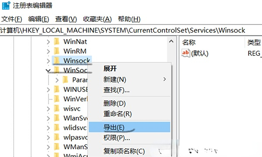Select the WINUSB tree label

click(76, 89)
